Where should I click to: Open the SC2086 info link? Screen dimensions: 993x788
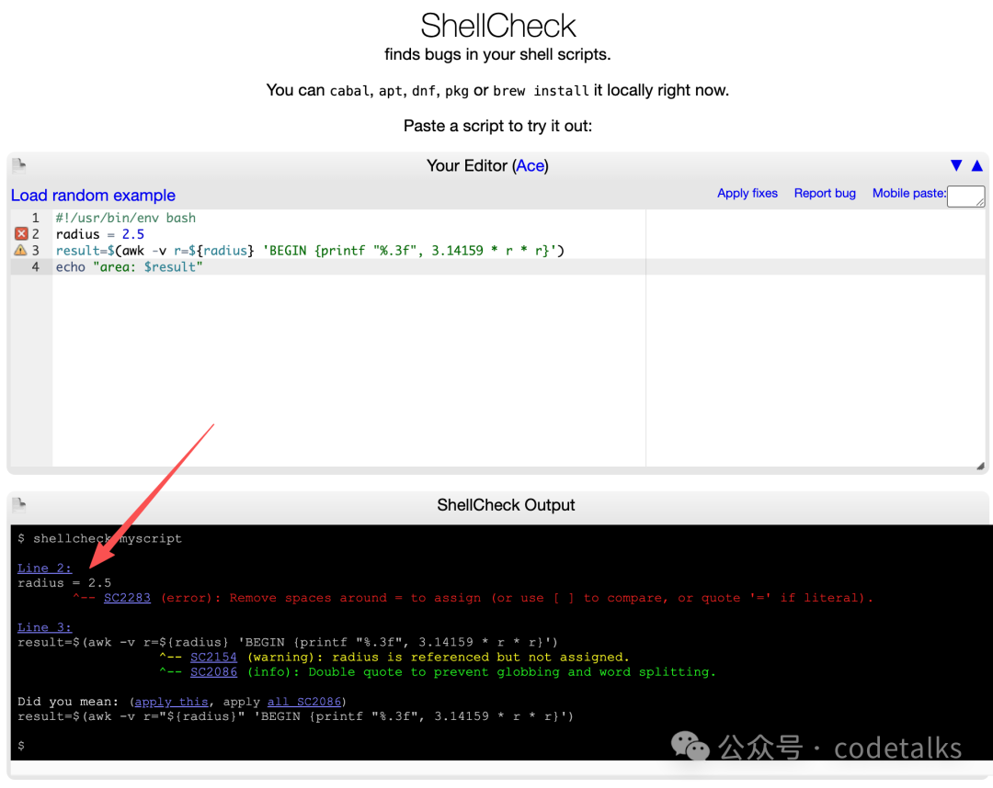tap(213, 671)
